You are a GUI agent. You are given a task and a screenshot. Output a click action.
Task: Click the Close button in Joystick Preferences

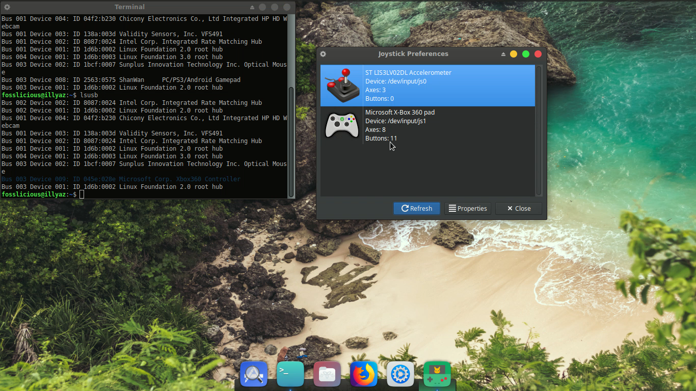click(x=519, y=208)
